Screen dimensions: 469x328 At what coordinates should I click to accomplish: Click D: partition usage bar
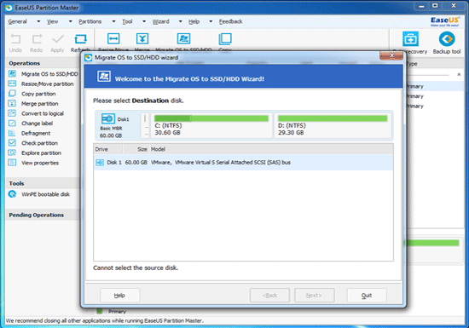click(333, 118)
